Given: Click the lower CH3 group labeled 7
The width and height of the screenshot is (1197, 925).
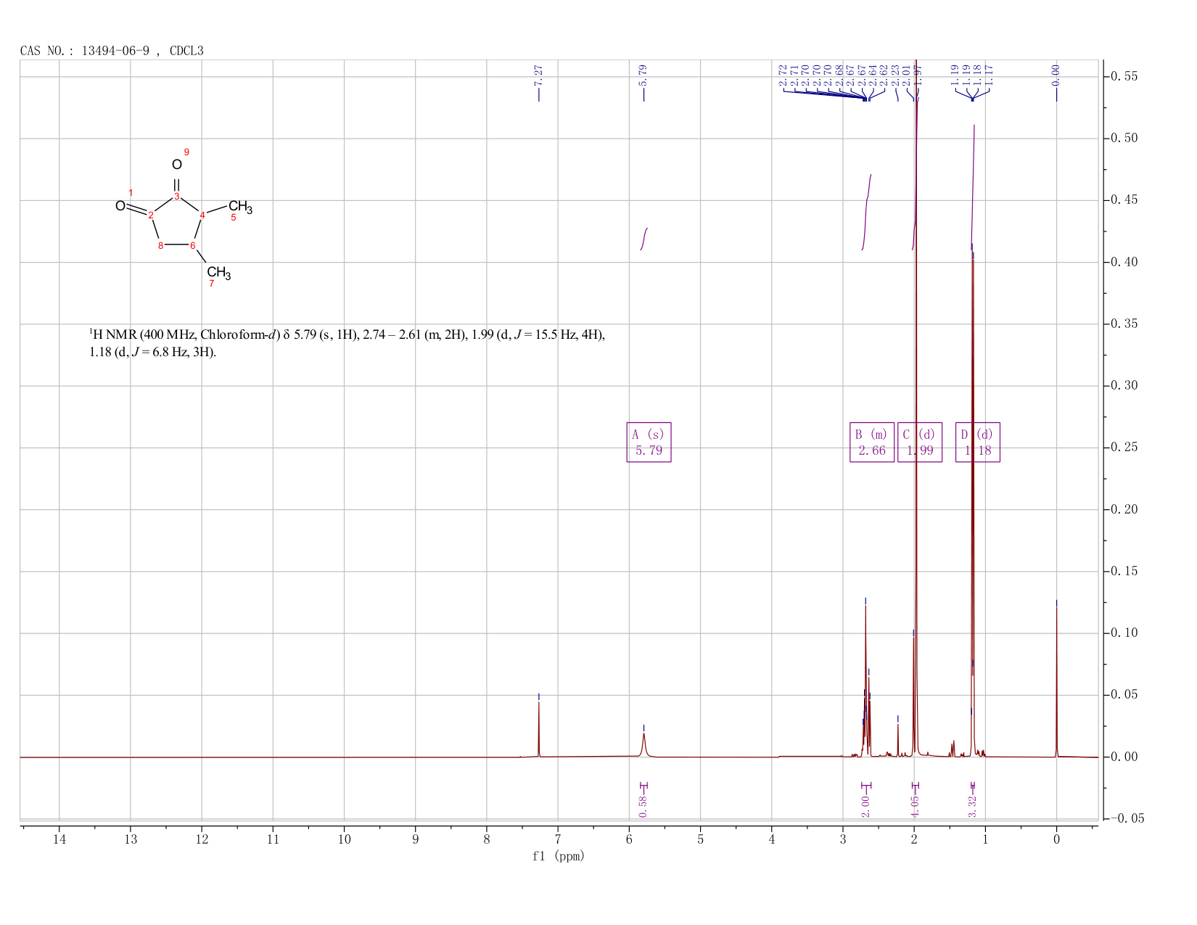Looking at the screenshot, I should 218,274.
